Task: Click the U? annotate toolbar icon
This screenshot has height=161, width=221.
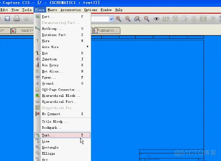Action: 166,19
